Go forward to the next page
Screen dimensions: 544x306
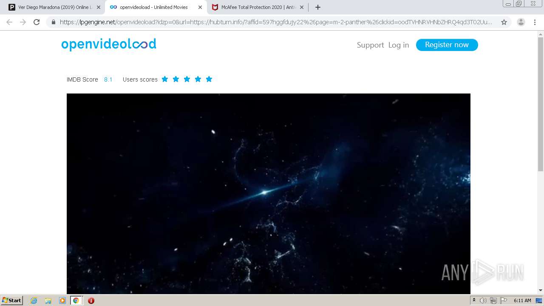(23, 22)
